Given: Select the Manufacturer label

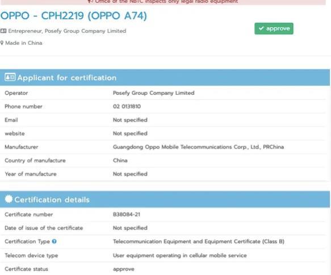Looking at the screenshot, I should tap(22, 147).
